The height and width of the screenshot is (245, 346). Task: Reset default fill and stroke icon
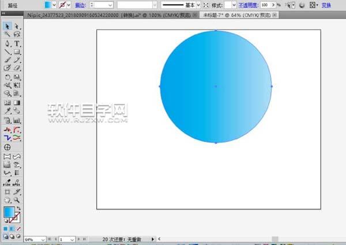point(6,221)
